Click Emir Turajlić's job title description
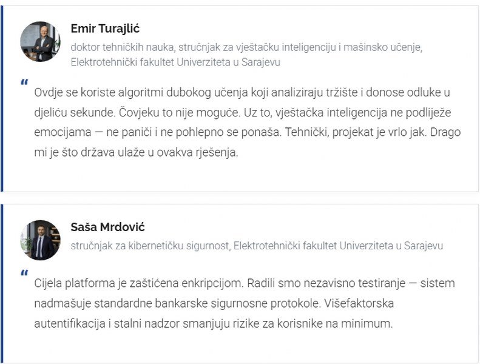 pos(246,55)
